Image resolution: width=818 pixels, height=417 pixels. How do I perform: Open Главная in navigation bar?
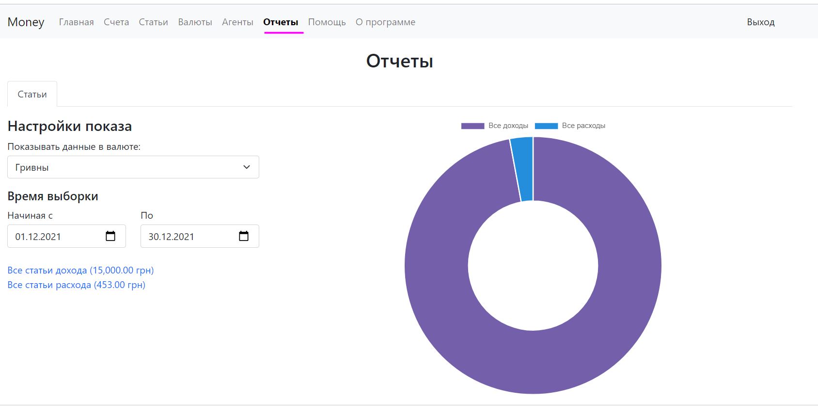pyautogui.click(x=76, y=22)
